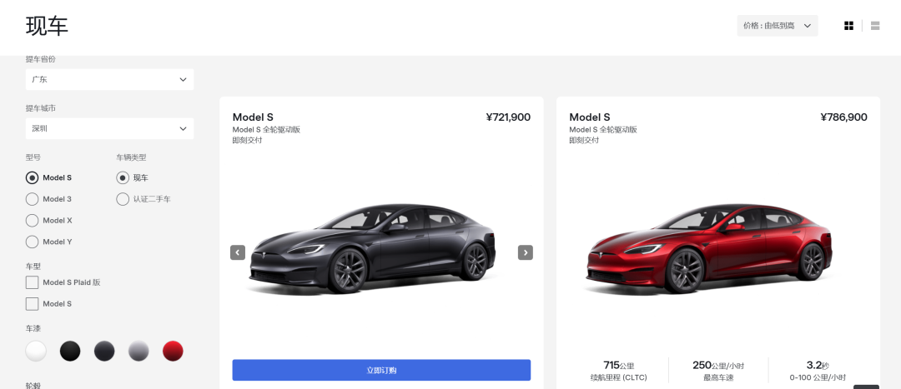The image size is (901, 389).
Task: Select the Model 3 radio button
Action: (x=33, y=199)
